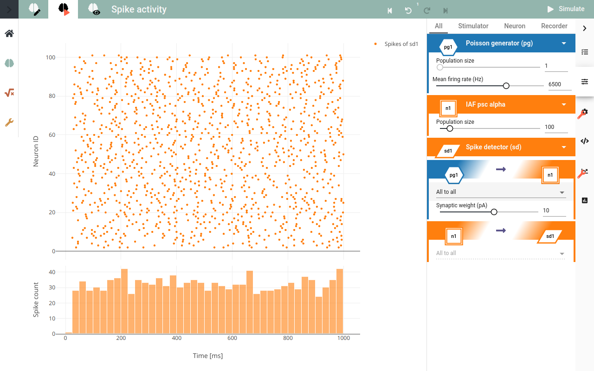The width and height of the screenshot is (594, 371).
Task: Select the n1 square node icon
Action: coord(448,109)
